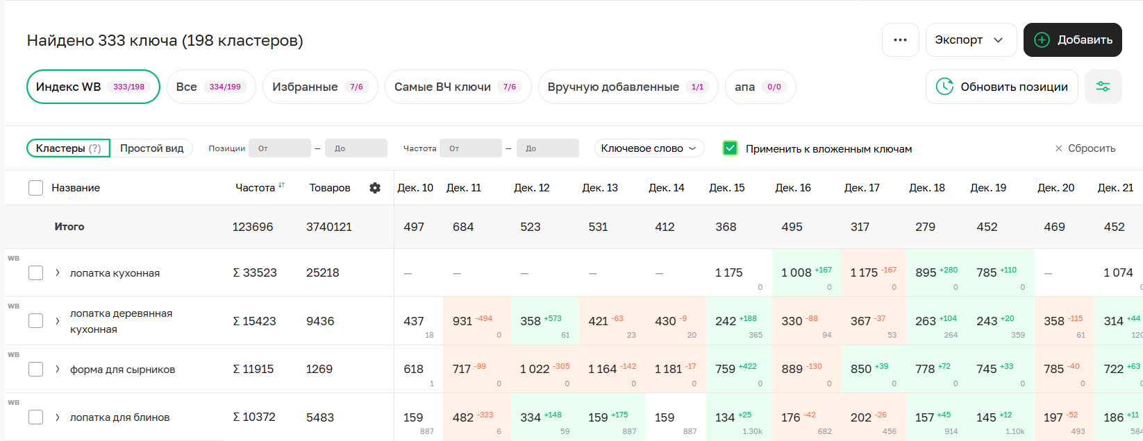1143x441 pixels.
Task: Click the Частота До input field
Action: pyautogui.click(x=547, y=148)
